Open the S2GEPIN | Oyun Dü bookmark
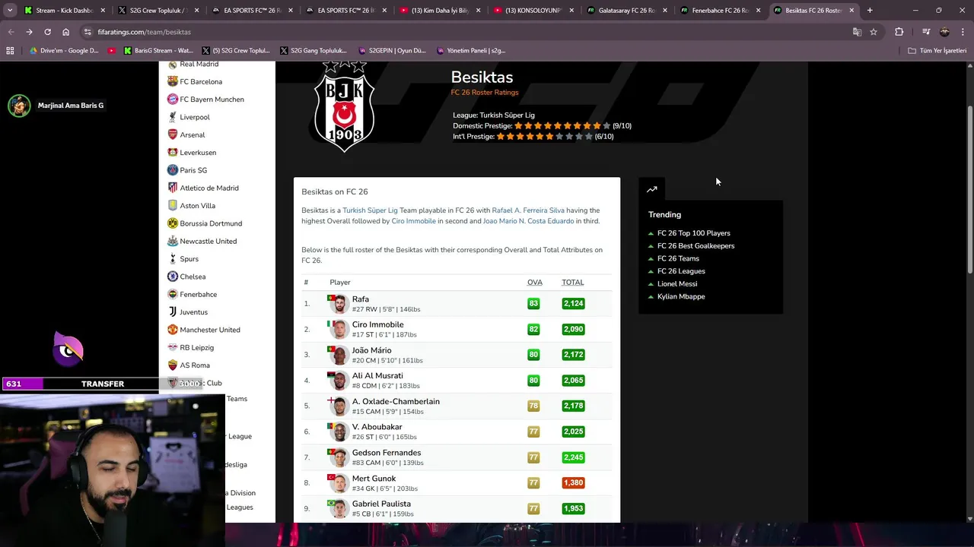This screenshot has width=974, height=547. pyautogui.click(x=392, y=51)
